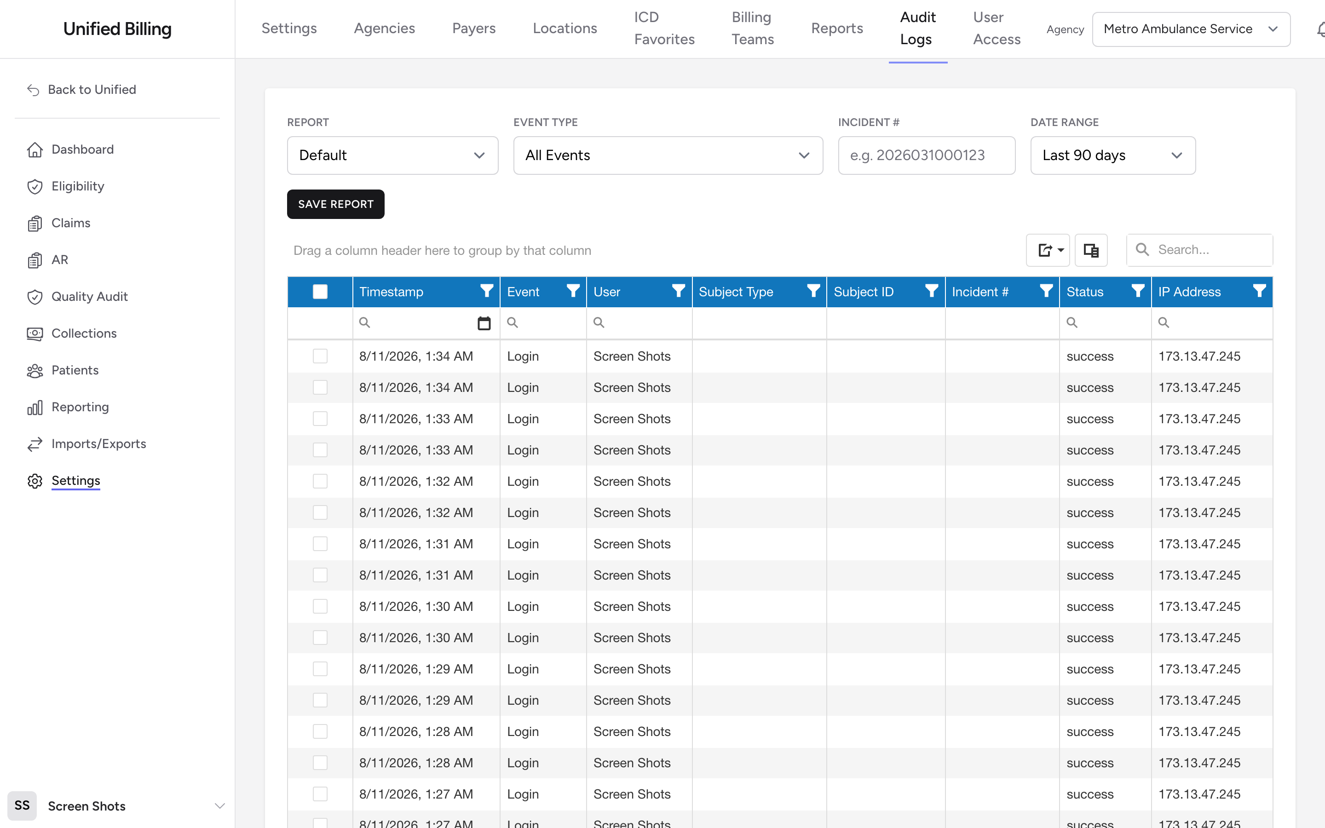Click the Patients people icon
This screenshot has width=1325, height=828.
pyautogui.click(x=35, y=371)
